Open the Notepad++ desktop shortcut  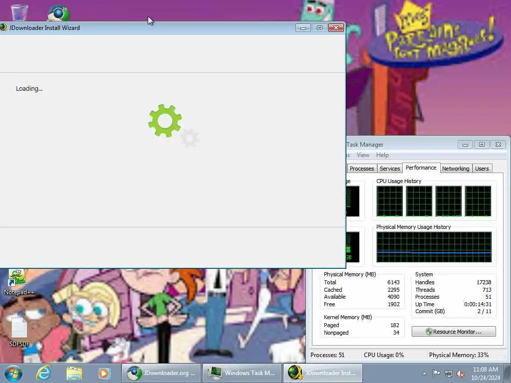pyautogui.click(x=18, y=282)
